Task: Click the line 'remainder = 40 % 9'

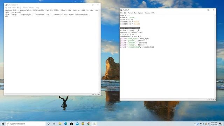Action: [x=131, y=36]
